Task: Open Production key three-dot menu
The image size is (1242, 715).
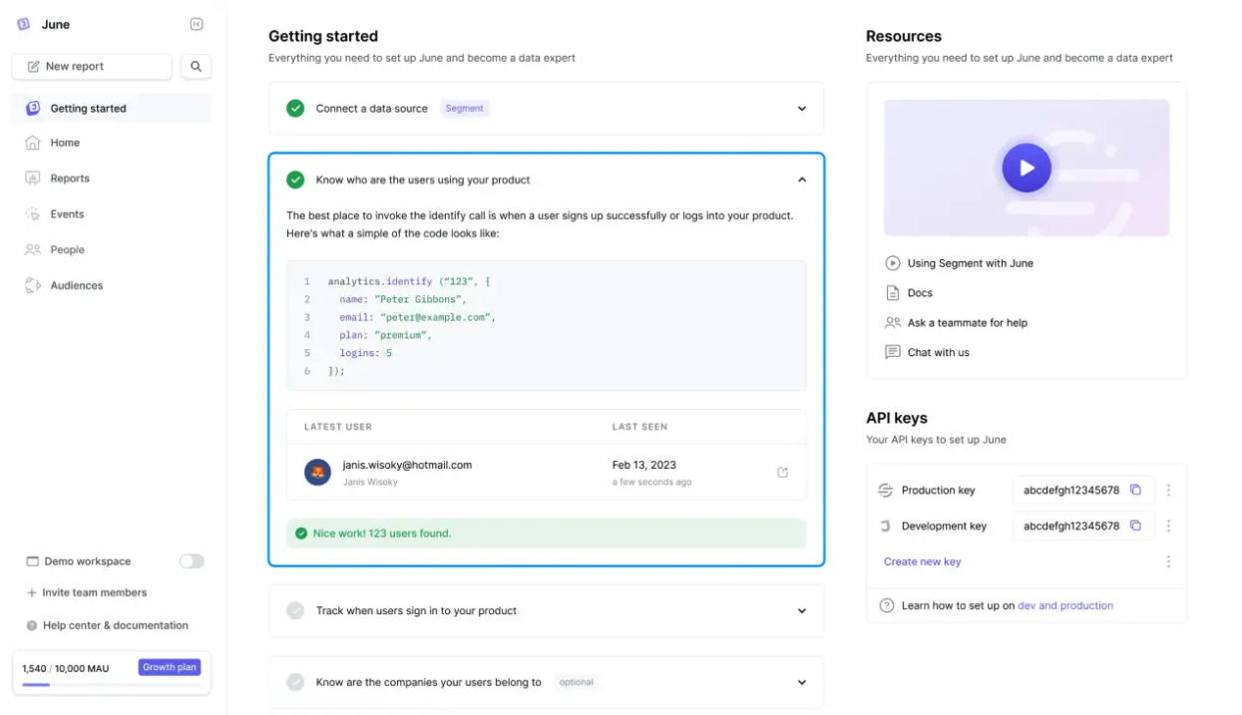Action: coord(1168,491)
